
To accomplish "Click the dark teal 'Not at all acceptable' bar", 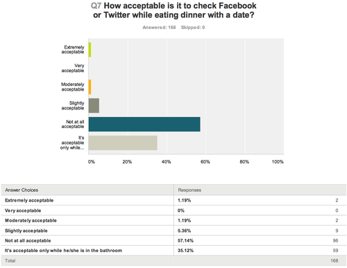I will [144, 124].
